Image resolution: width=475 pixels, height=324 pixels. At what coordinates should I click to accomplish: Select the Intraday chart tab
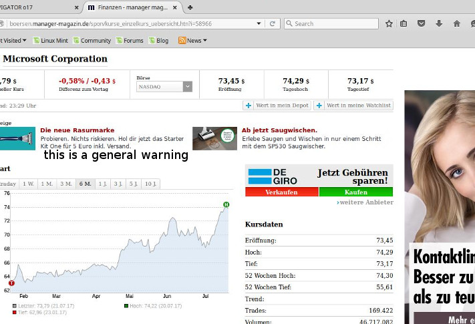tap(9, 184)
